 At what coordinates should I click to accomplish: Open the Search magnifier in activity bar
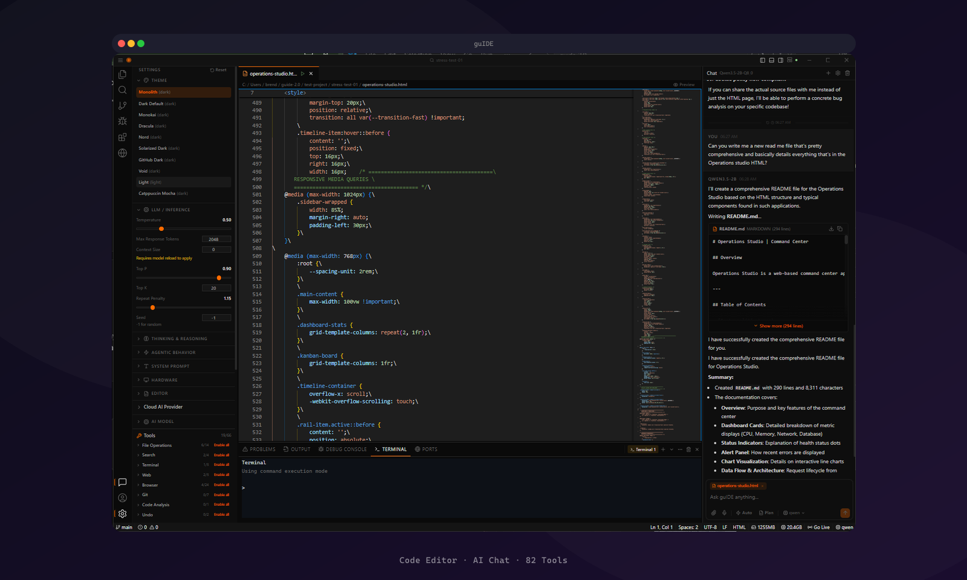click(123, 90)
